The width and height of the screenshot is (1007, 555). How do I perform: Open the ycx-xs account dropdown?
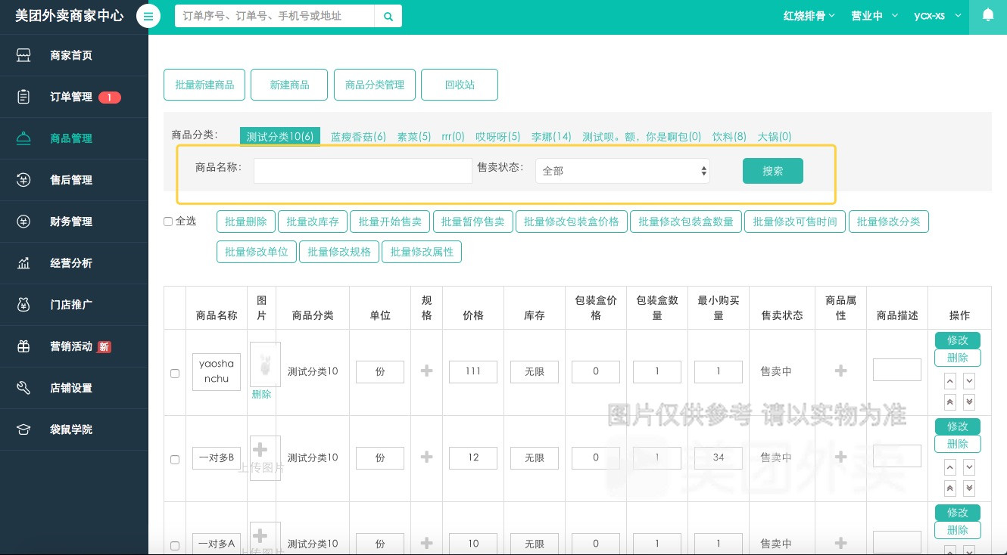coord(937,16)
